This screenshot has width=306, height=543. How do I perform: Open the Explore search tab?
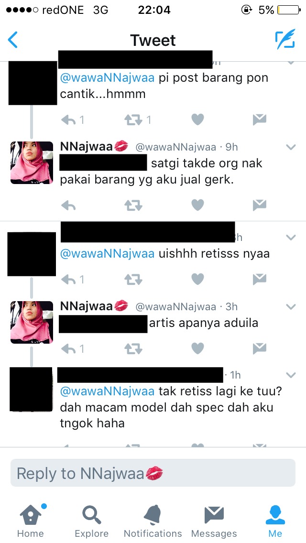[x=91, y=521]
